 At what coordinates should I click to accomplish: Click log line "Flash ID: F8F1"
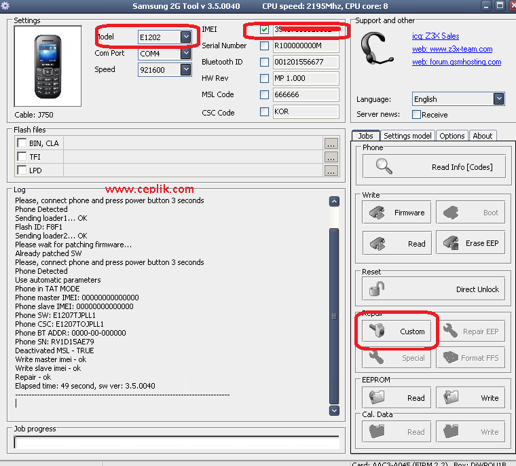pyautogui.click(x=39, y=227)
